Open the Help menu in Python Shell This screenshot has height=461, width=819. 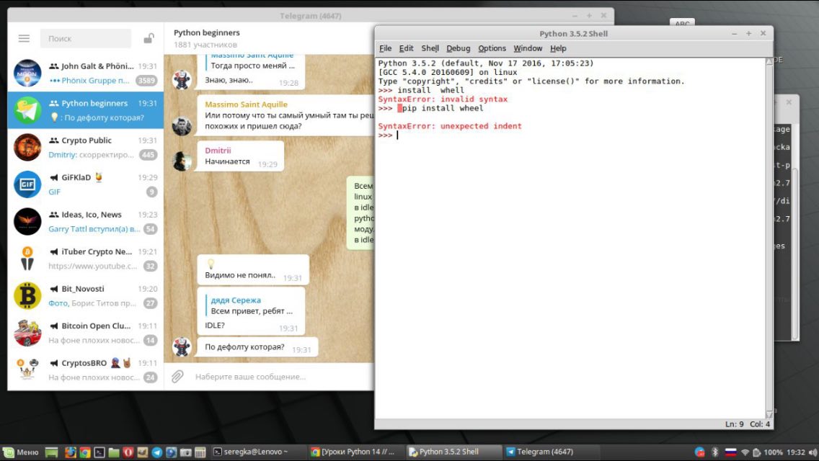558,48
